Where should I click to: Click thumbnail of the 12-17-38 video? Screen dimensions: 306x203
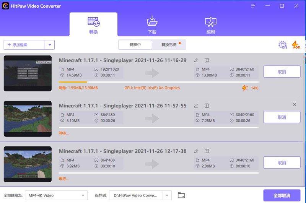[28, 164]
